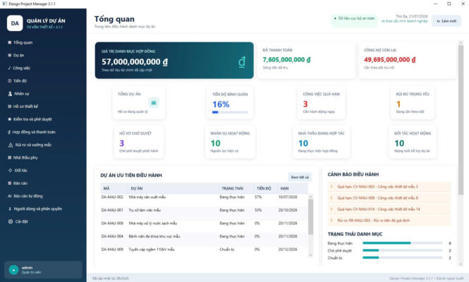Click the Làm mới refresh button
The width and height of the screenshot is (469, 282).
446,21
